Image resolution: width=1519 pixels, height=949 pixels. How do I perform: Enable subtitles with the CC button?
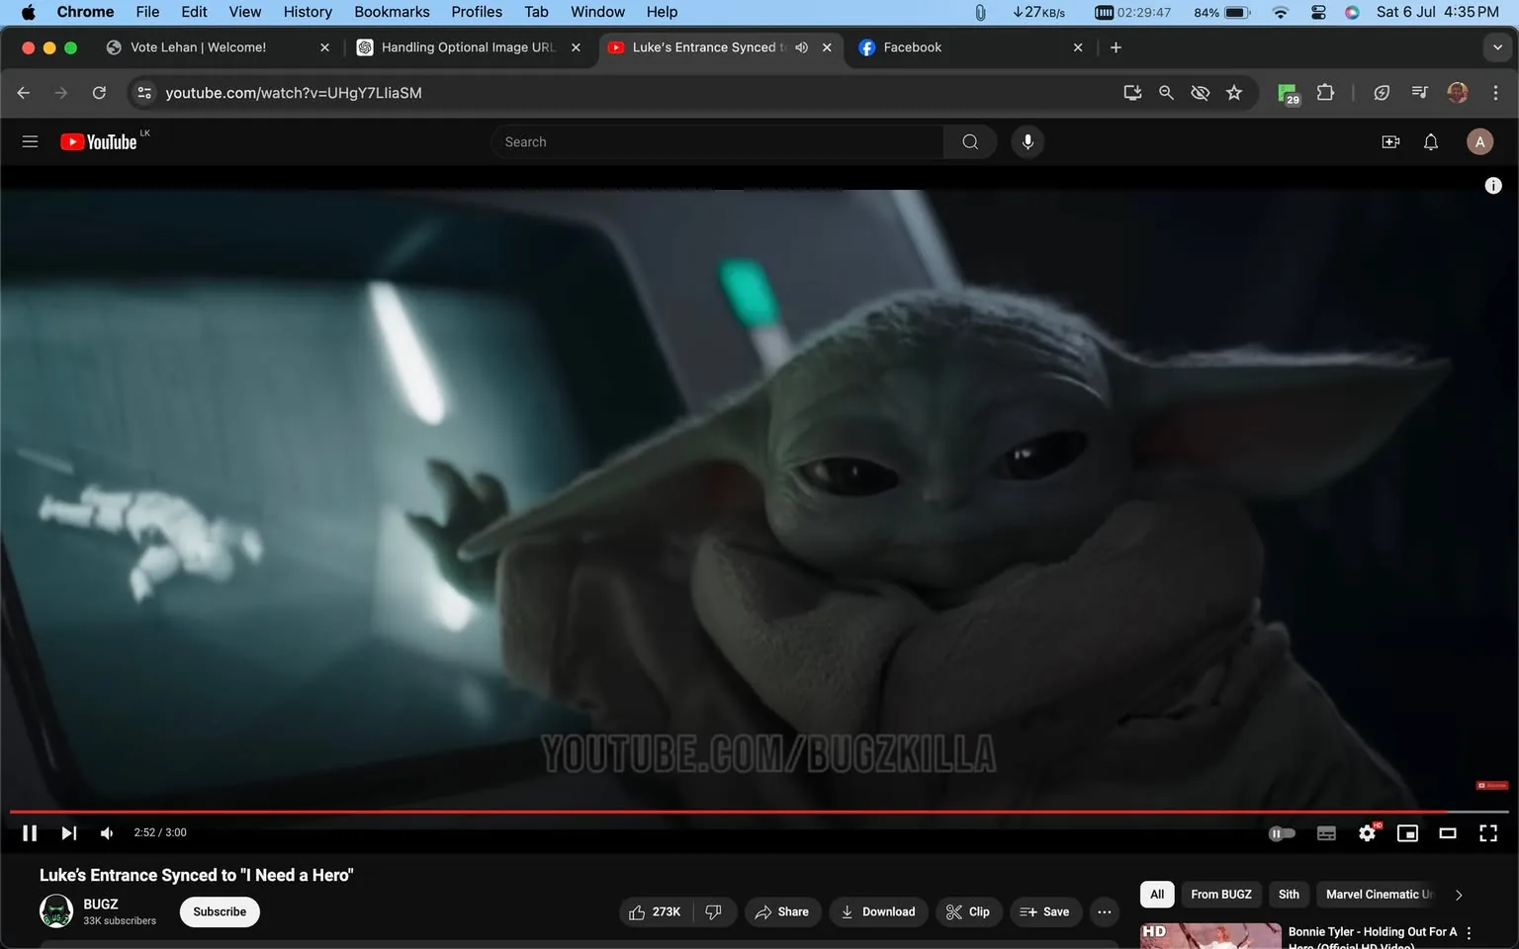point(1326,832)
